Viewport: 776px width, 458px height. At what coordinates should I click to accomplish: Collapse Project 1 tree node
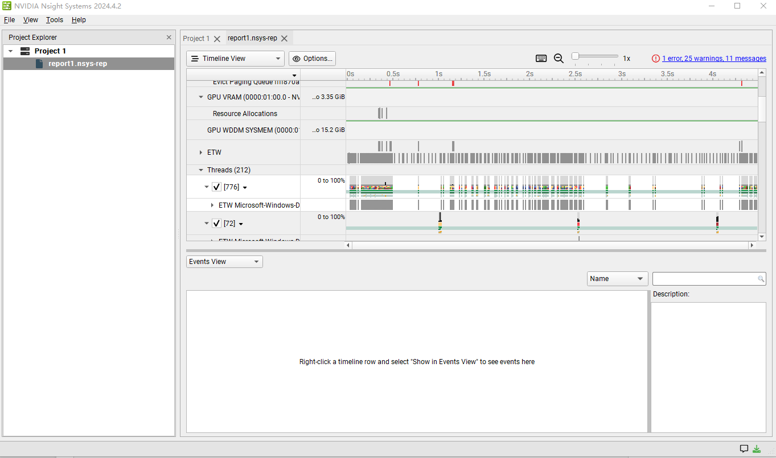10,51
